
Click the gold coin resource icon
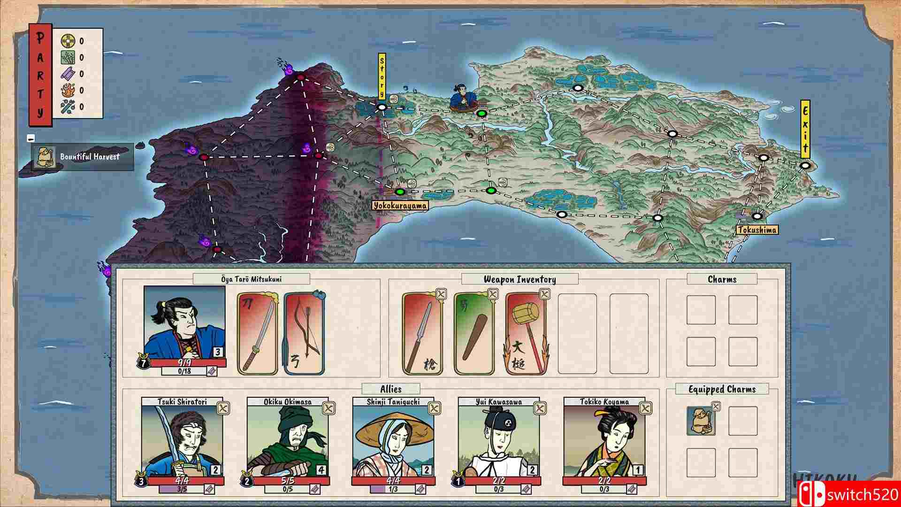click(68, 41)
